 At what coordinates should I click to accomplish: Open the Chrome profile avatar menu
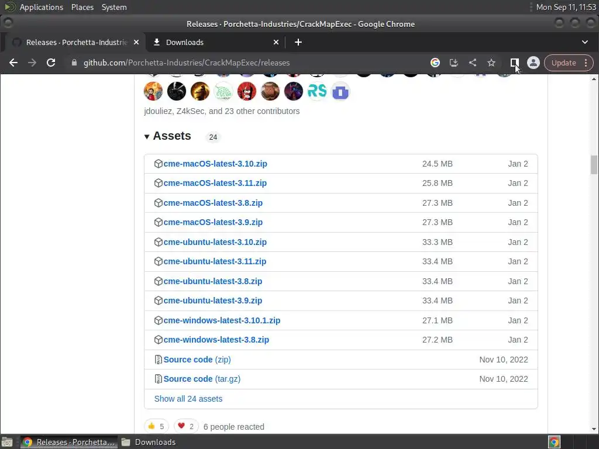(x=533, y=63)
